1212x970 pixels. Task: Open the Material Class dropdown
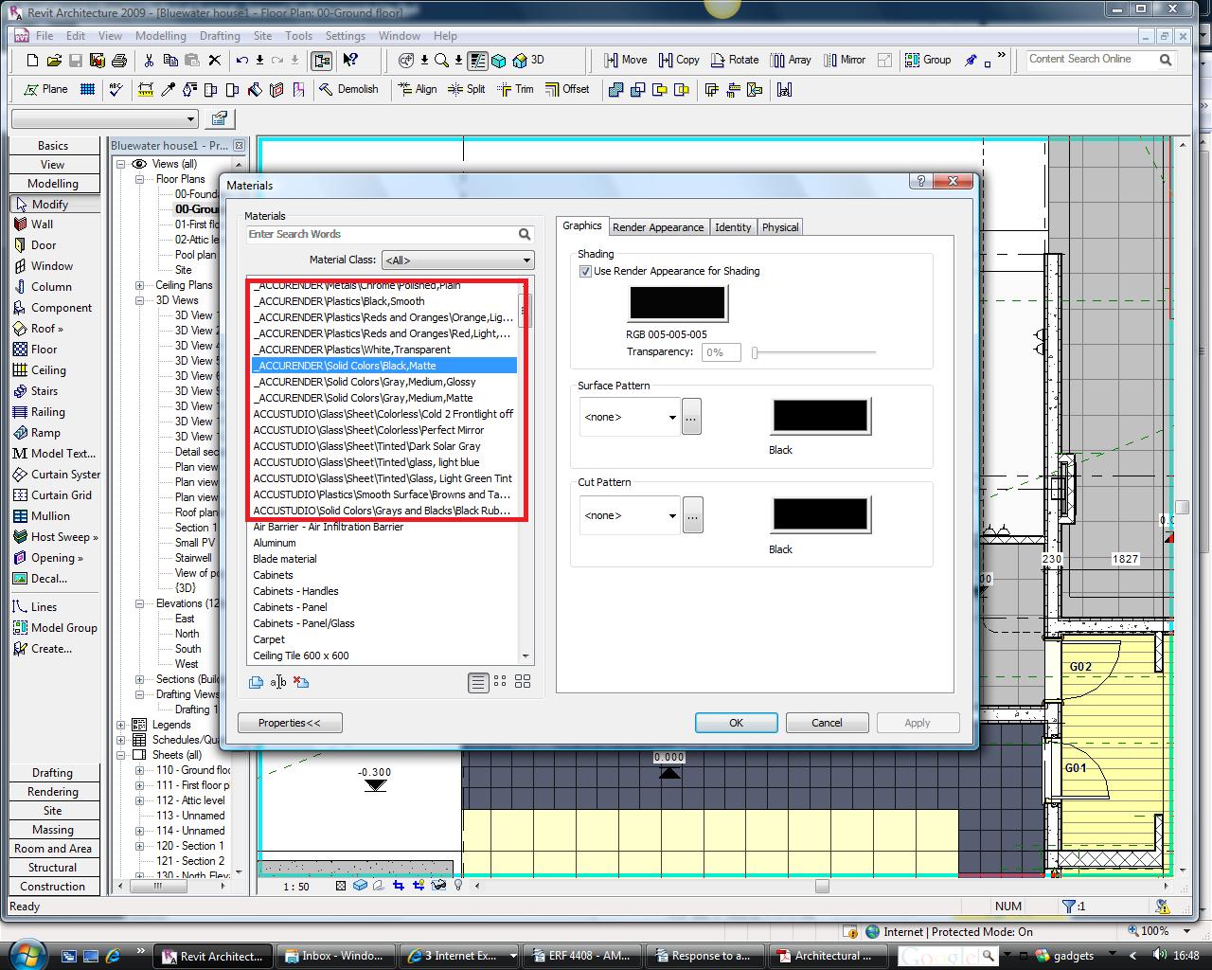457,260
